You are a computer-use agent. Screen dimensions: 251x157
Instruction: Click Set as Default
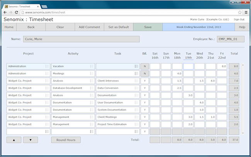point(119,27)
